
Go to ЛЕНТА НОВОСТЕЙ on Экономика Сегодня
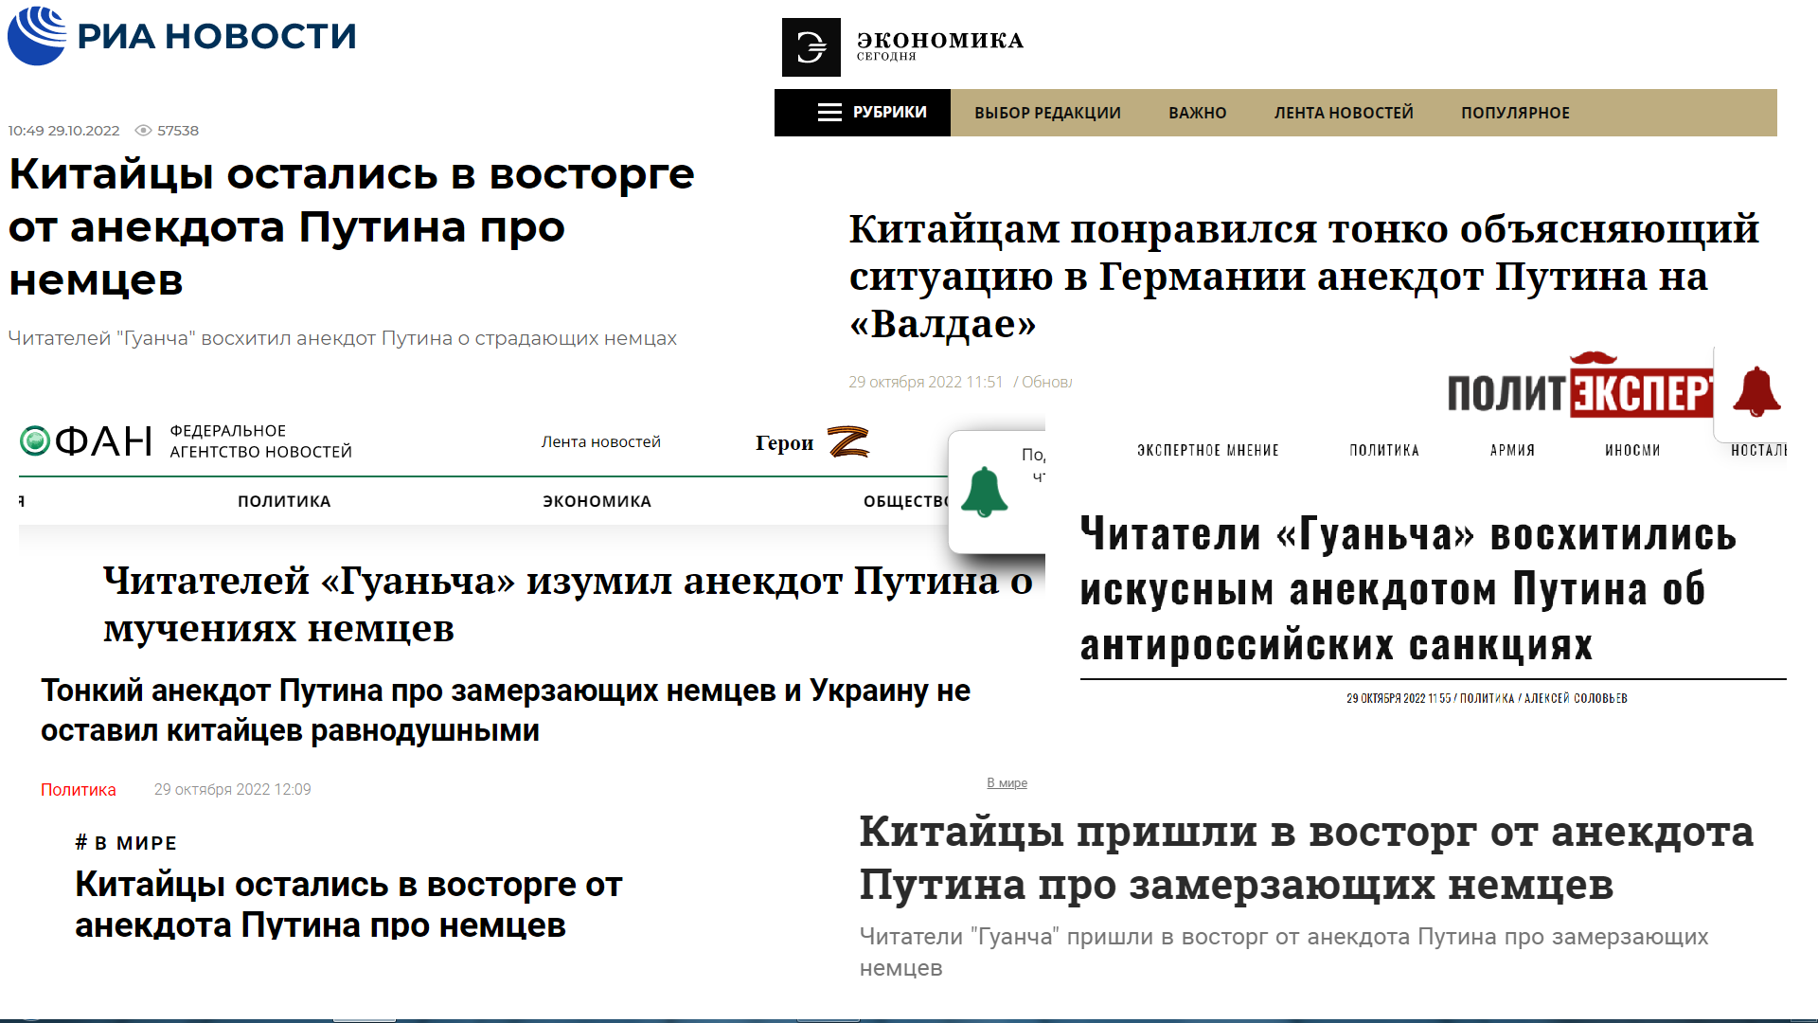tap(1344, 113)
